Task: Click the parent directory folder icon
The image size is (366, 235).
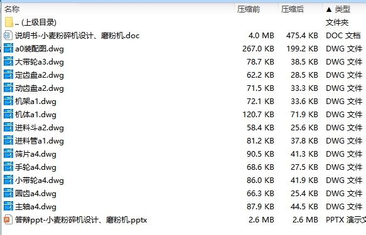Action: [x=9, y=22]
